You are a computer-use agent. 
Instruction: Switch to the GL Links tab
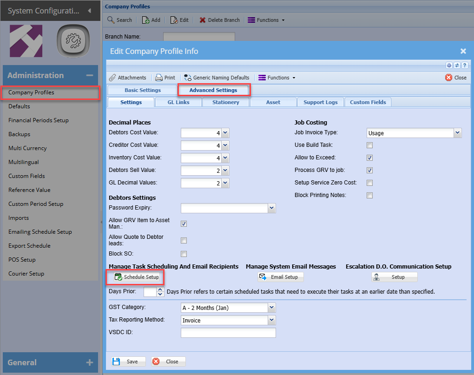click(x=179, y=102)
